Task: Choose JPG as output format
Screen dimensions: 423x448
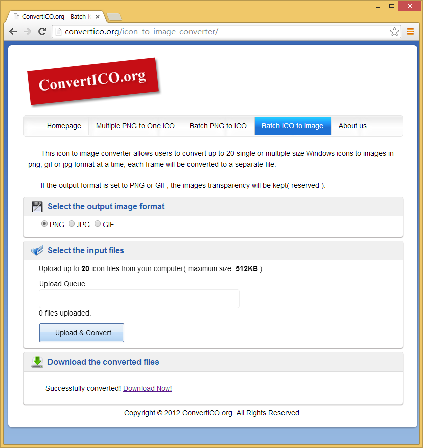Action: 72,223
